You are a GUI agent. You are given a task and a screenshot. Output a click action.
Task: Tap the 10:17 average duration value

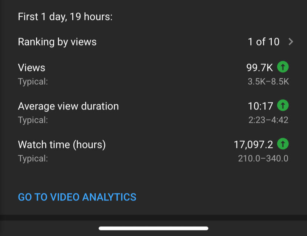coord(260,106)
